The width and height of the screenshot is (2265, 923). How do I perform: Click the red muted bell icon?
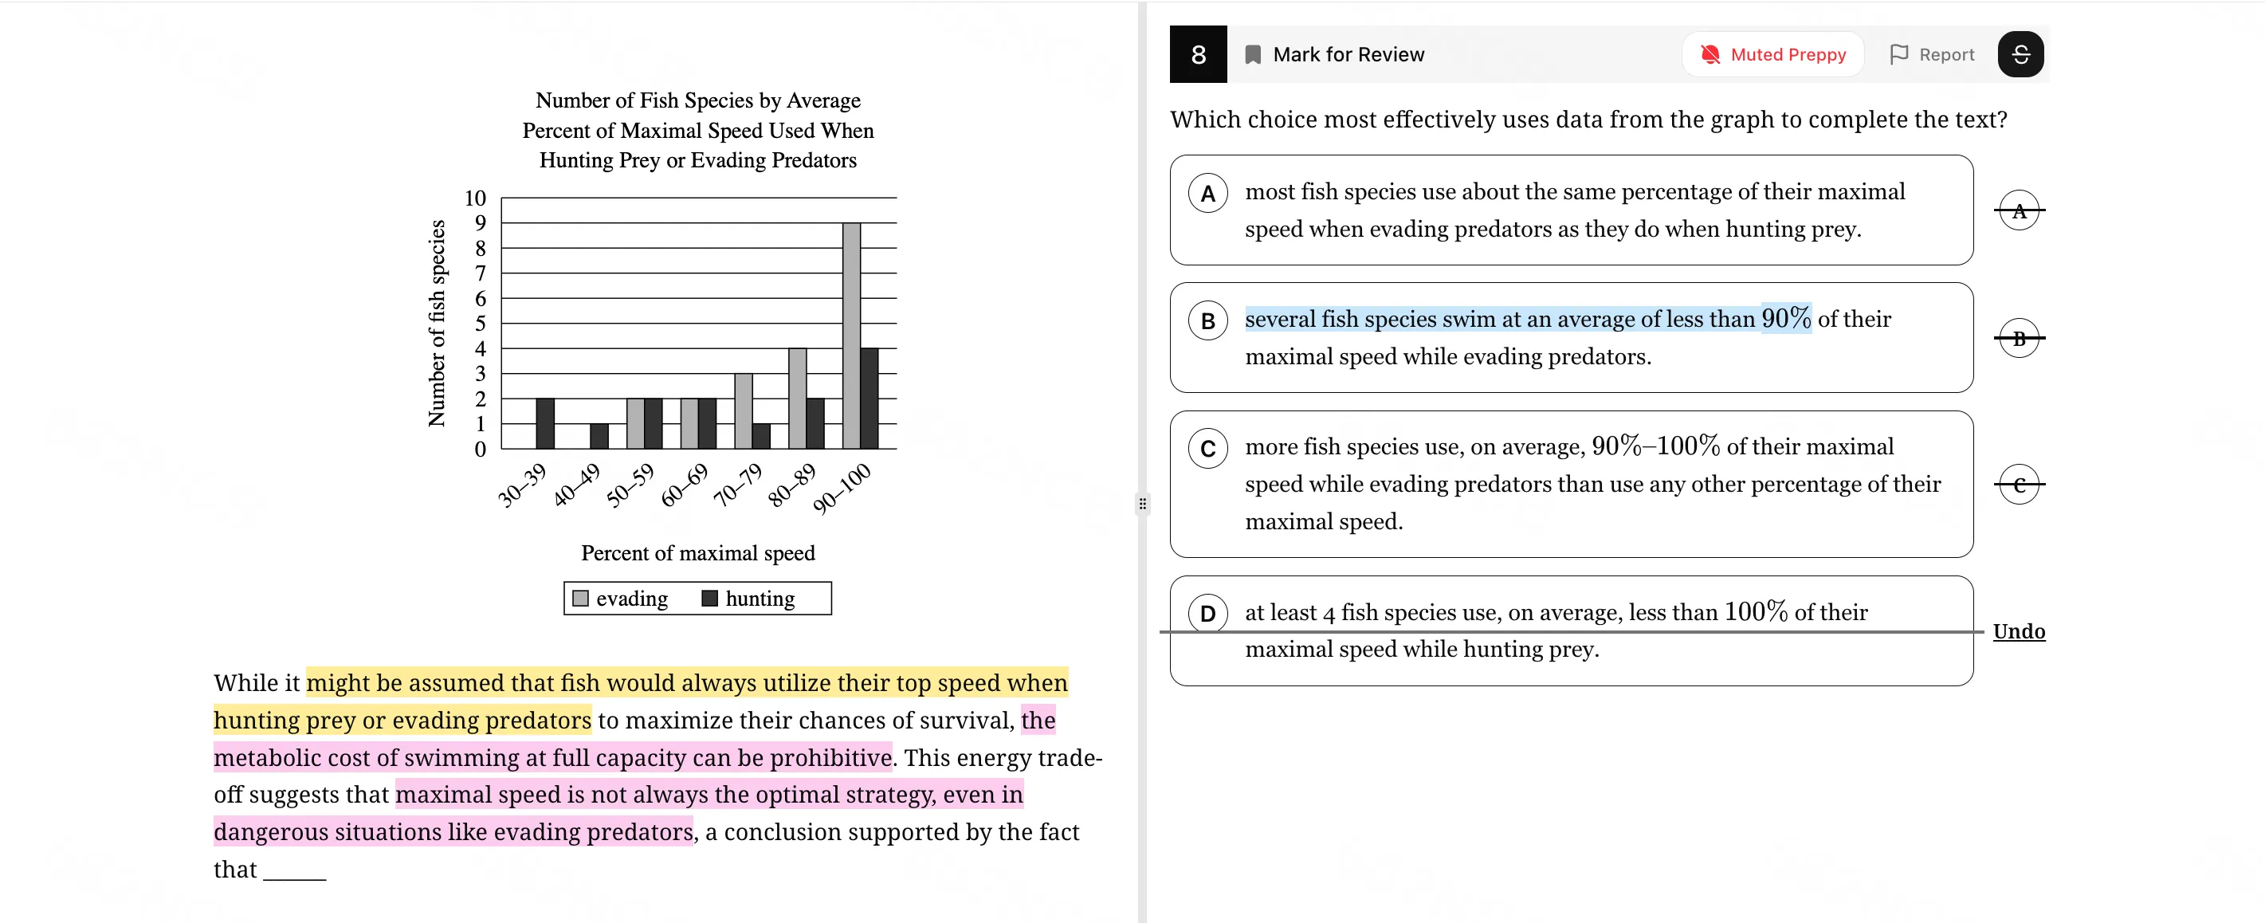(x=1711, y=53)
